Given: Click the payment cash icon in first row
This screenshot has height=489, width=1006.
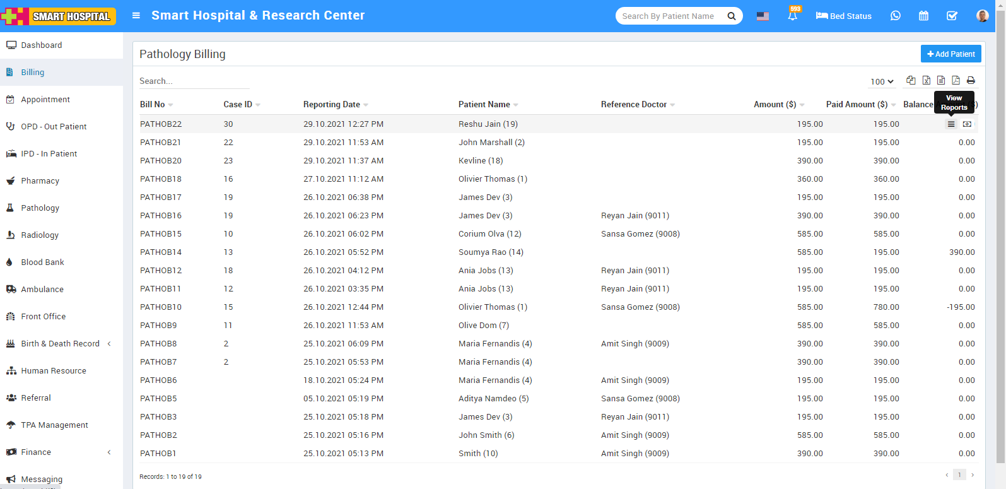Looking at the screenshot, I should pyautogui.click(x=967, y=124).
